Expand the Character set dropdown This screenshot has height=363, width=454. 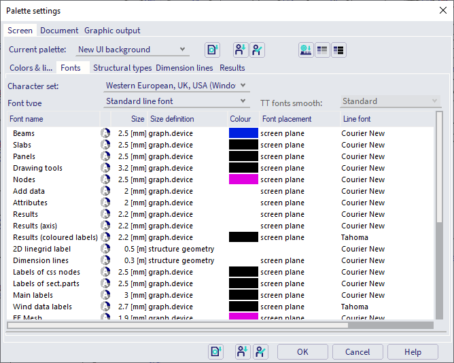[x=177, y=86]
